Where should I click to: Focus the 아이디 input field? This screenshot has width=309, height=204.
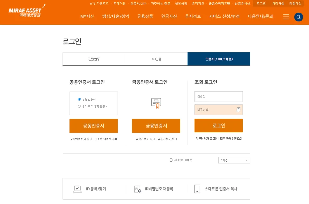(219, 97)
